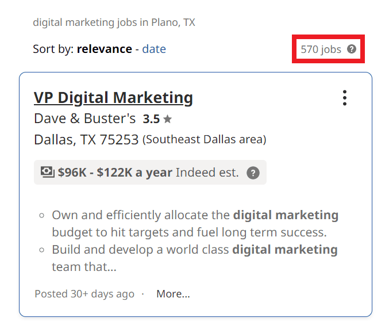Click the 'Build and develop a world class' bullet
The width and height of the screenshot is (389, 321).
click(x=194, y=258)
